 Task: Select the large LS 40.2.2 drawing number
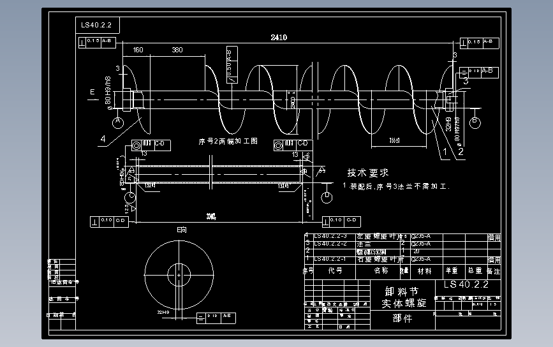(466, 284)
